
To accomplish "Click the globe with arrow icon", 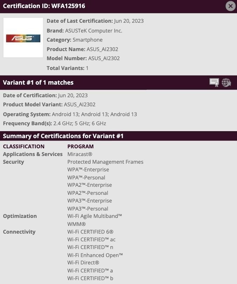I will click(x=227, y=83).
